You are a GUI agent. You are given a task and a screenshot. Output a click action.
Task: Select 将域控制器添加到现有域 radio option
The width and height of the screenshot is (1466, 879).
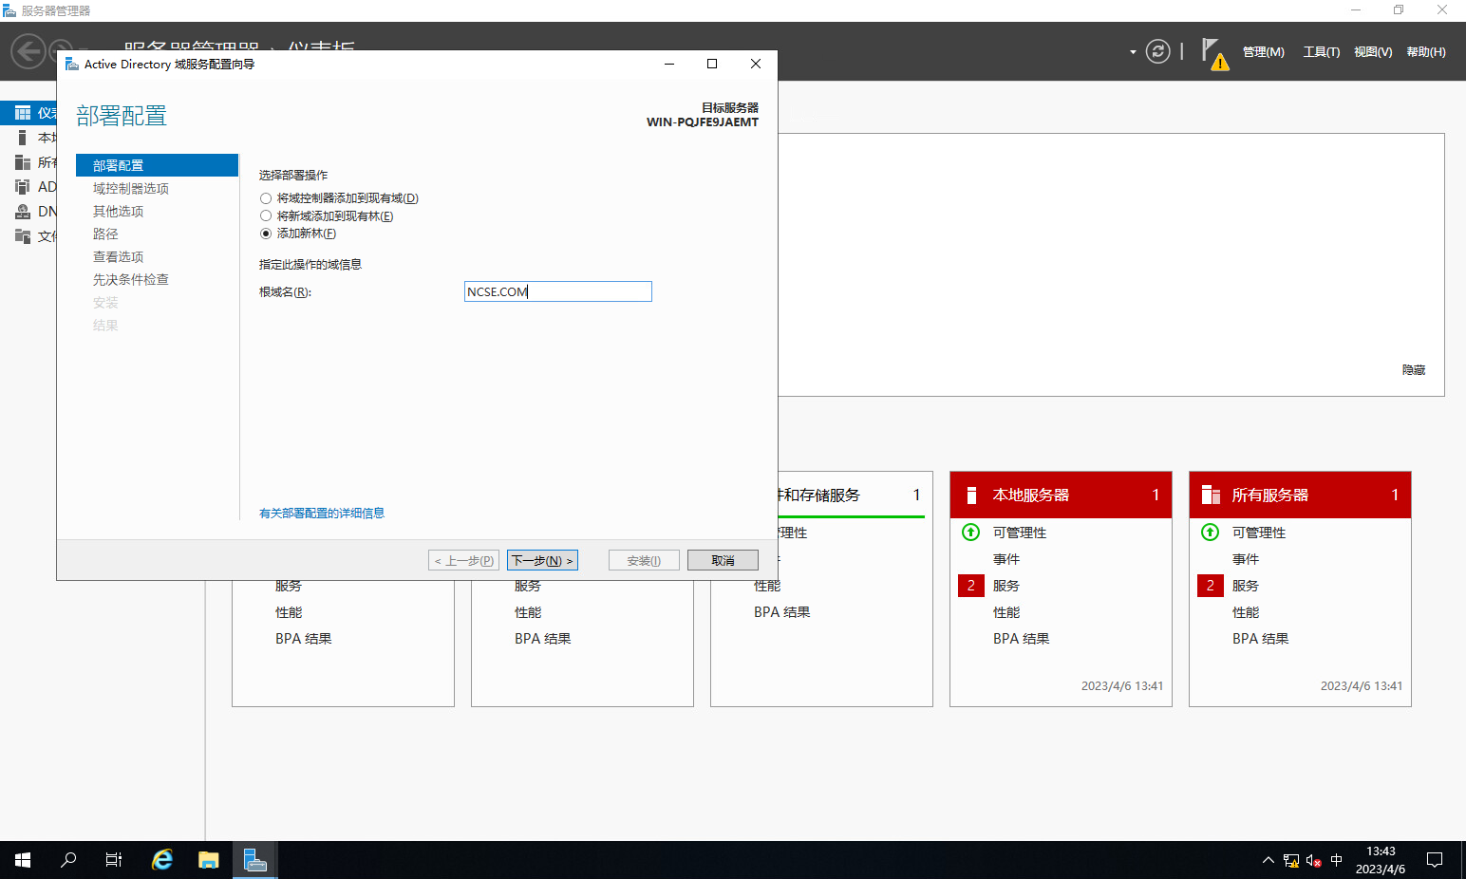(x=266, y=198)
